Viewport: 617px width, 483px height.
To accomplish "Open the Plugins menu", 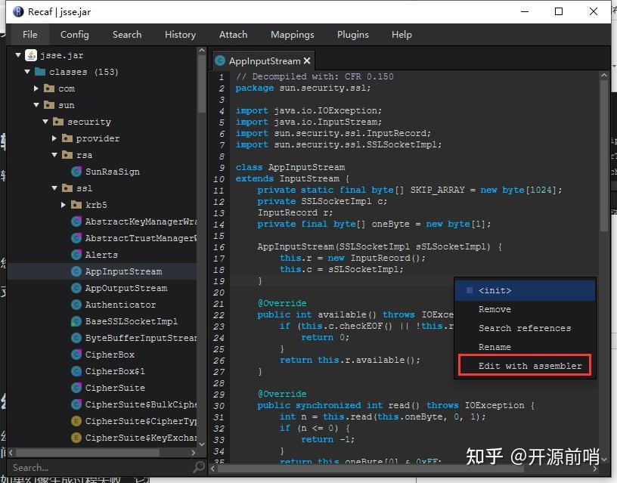I will coord(352,35).
